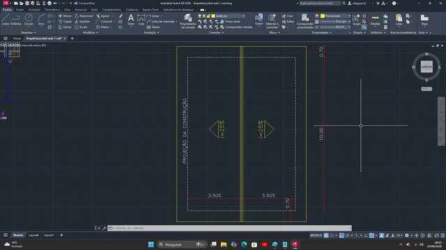Expand the Modificar panel
The image size is (446, 250).
(x=91, y=33)
